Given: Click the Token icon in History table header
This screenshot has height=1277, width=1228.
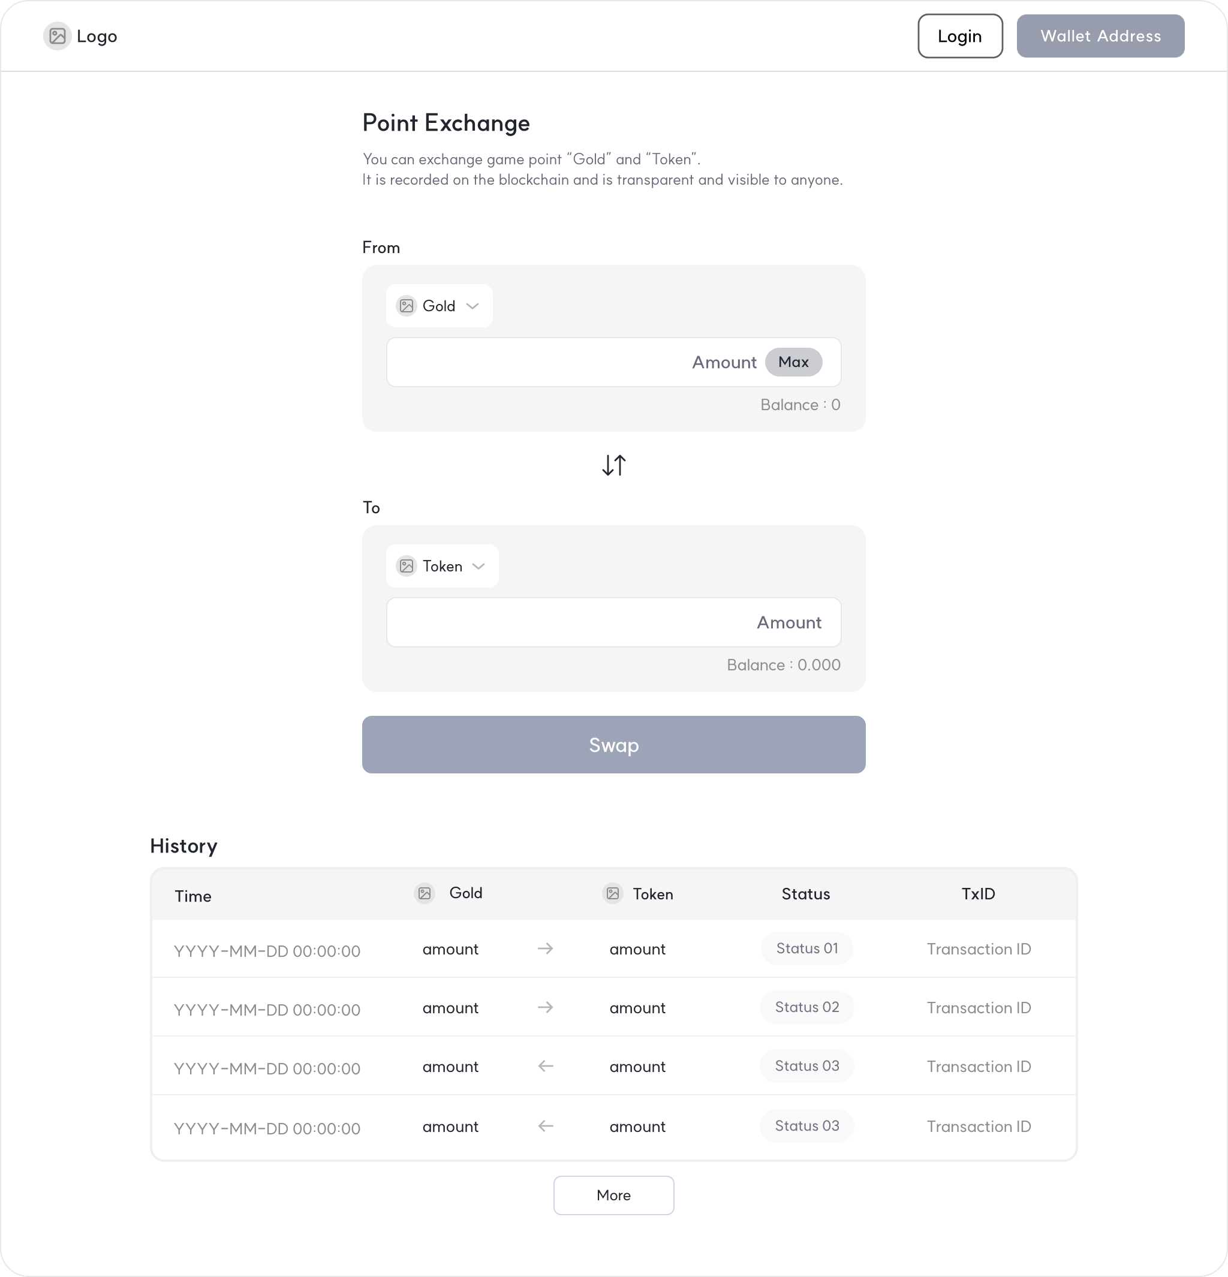Looking at the screenshot, I should click(x=613, y=893).
